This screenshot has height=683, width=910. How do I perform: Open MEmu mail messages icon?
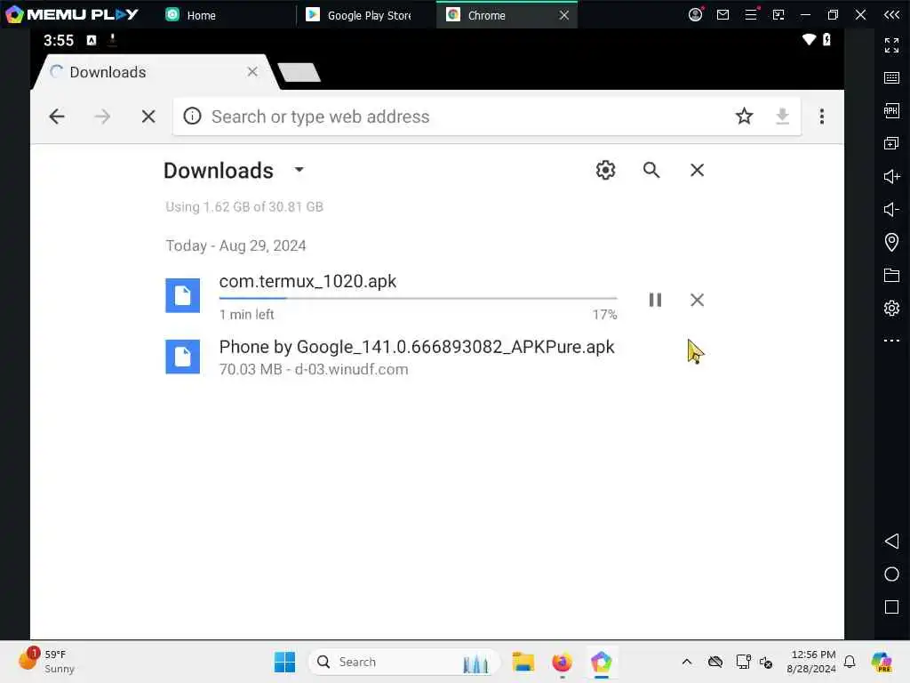pos(722,14)
